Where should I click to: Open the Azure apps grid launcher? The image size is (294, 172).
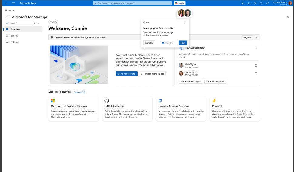6,3
